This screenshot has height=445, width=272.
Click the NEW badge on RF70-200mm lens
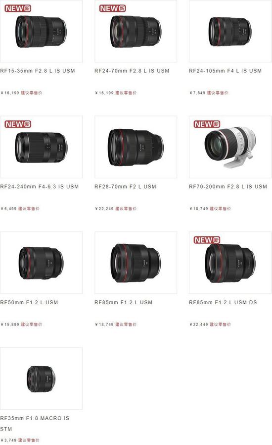(x=207, y=124)
